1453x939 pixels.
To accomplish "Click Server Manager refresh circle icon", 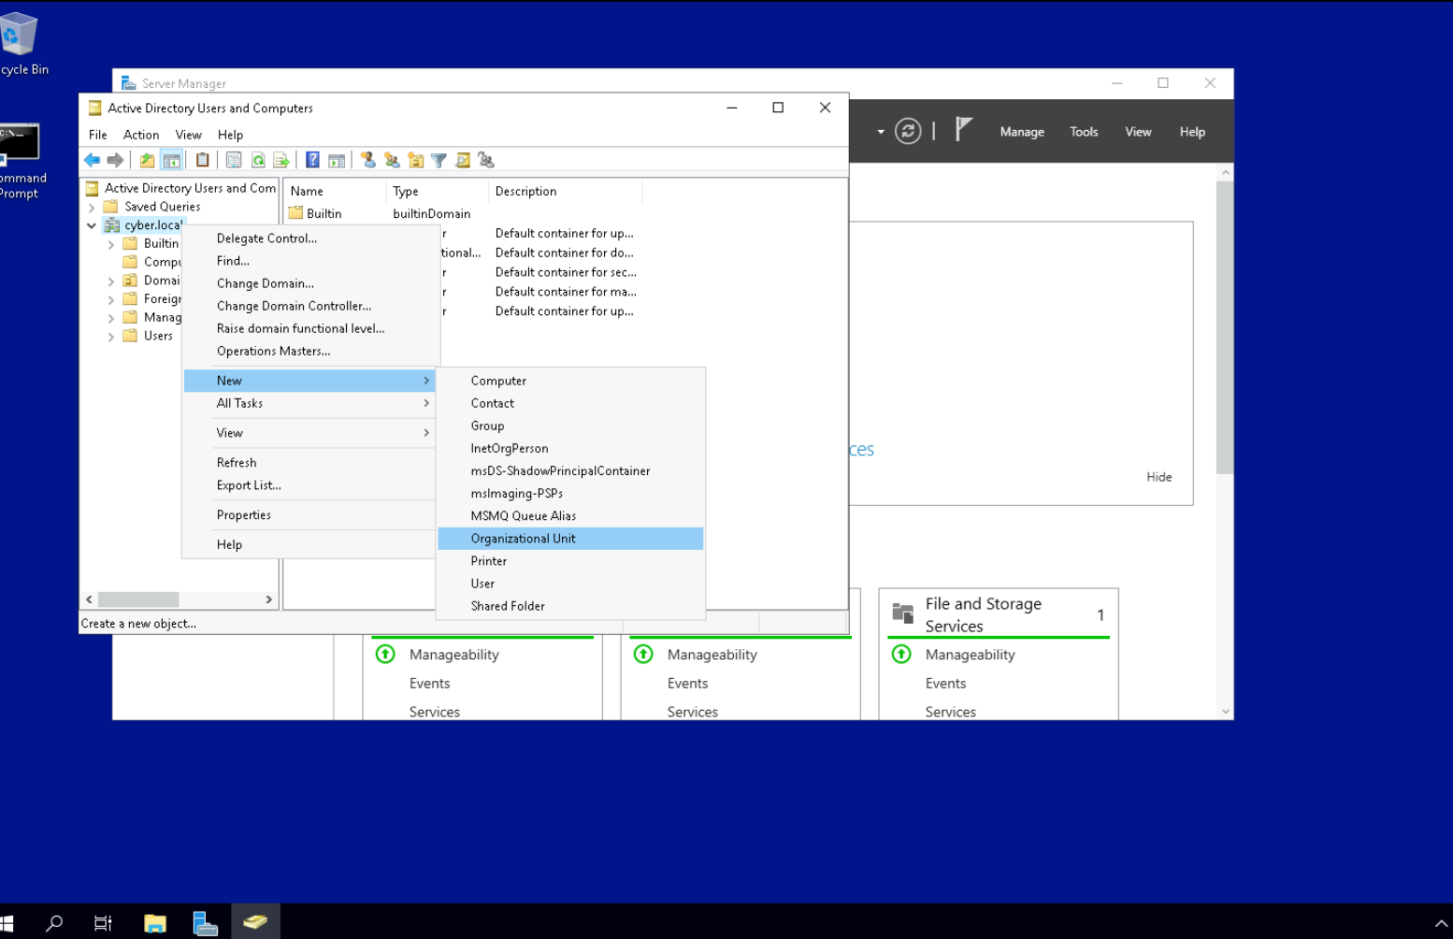I will pos(908,131).
